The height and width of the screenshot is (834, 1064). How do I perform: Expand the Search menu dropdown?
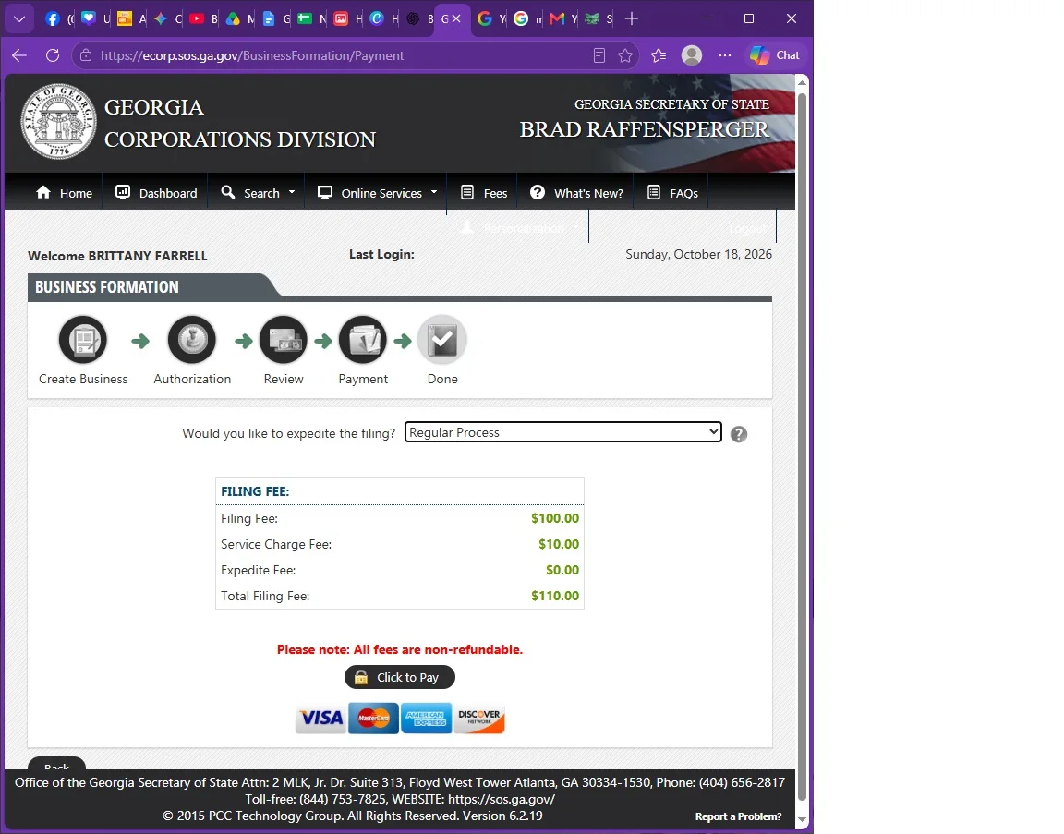click(x=259, y=193)
